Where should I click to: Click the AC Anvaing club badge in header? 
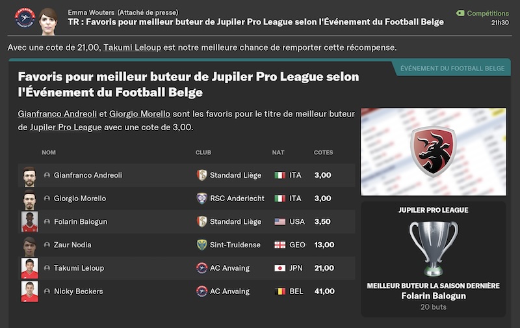click(25, 18)
